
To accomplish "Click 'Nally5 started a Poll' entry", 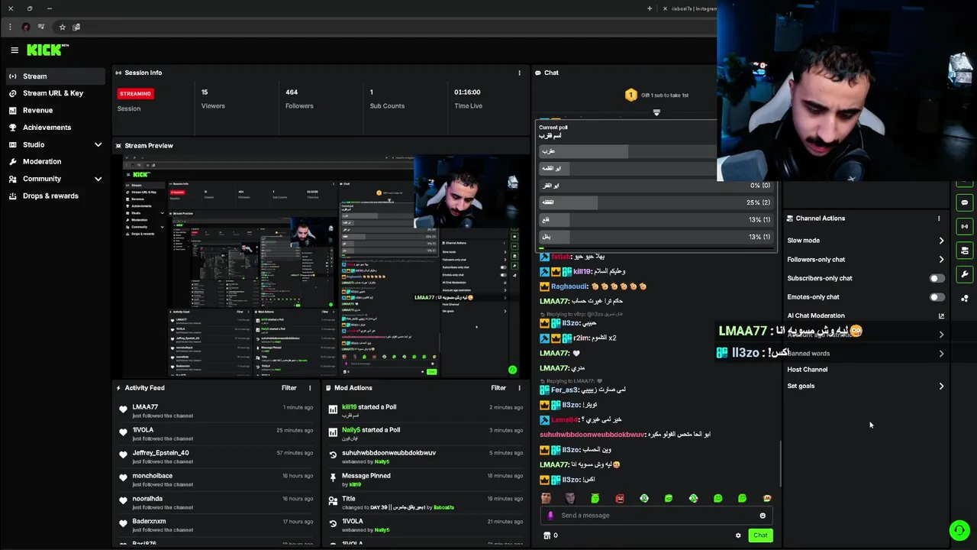I will (x=371, y=430).
